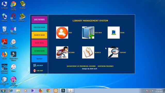Switch to Filmora taskbar window
Viewport: 165px width, 93px height.
pyautogui.click(x=63, y=91)
